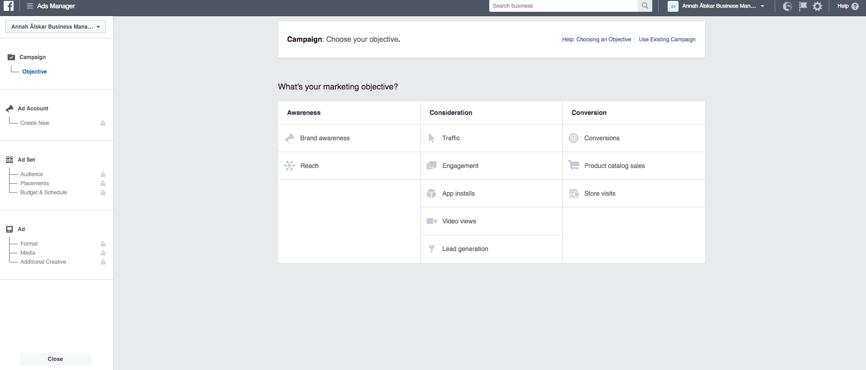
Task: Click the Help question mark icon
Action: coord(855,6)
